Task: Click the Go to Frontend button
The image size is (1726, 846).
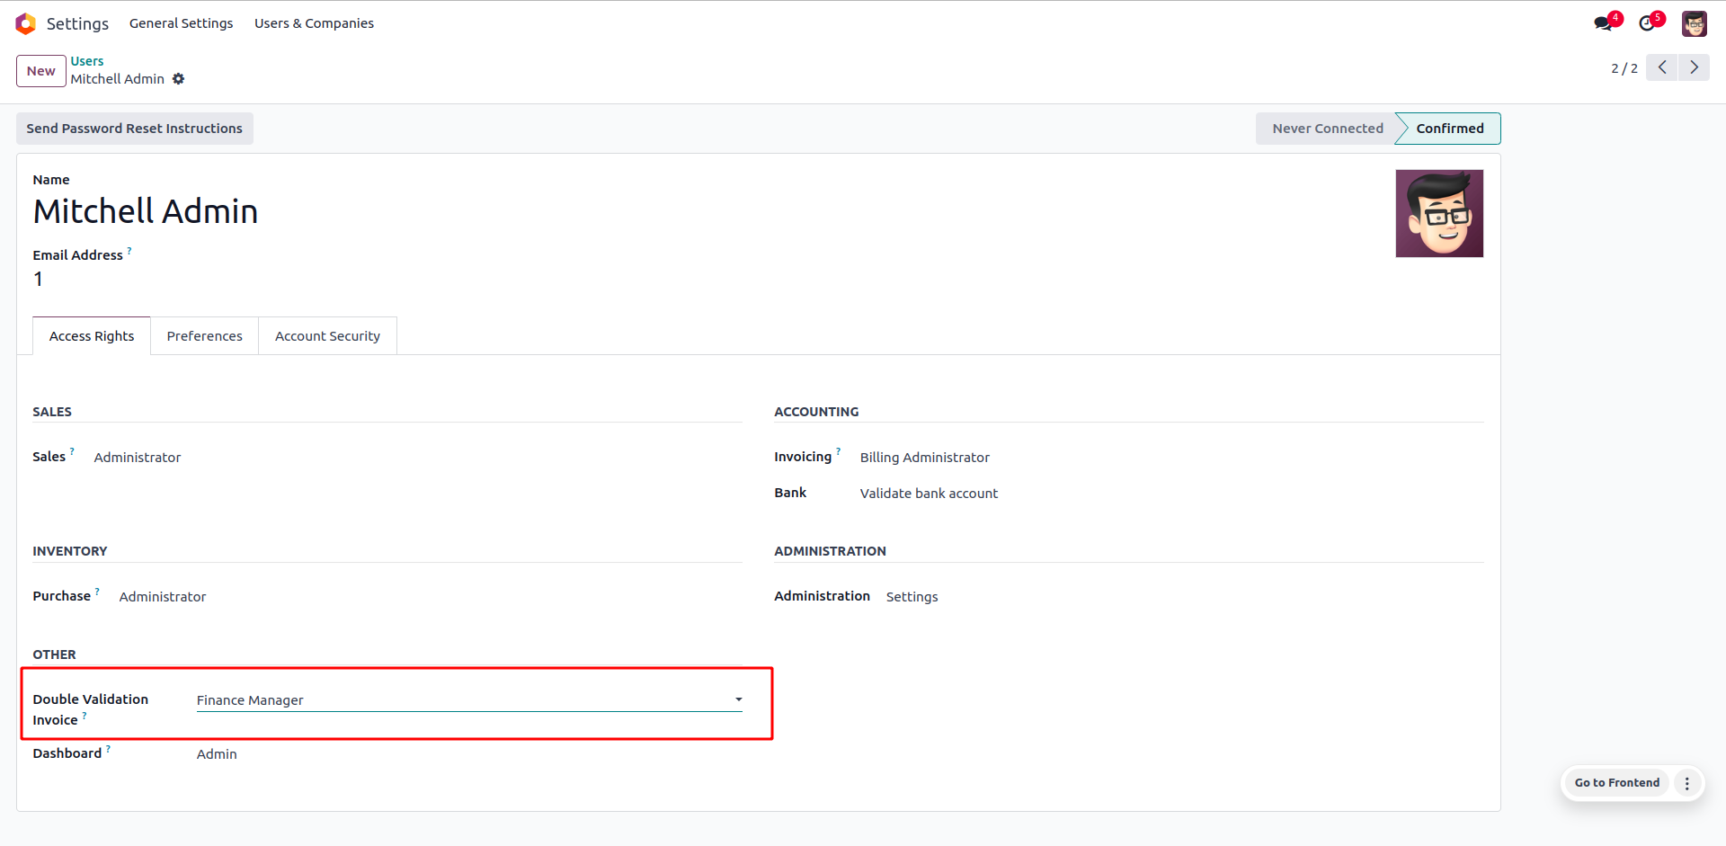Action: tap(1616, 783)
